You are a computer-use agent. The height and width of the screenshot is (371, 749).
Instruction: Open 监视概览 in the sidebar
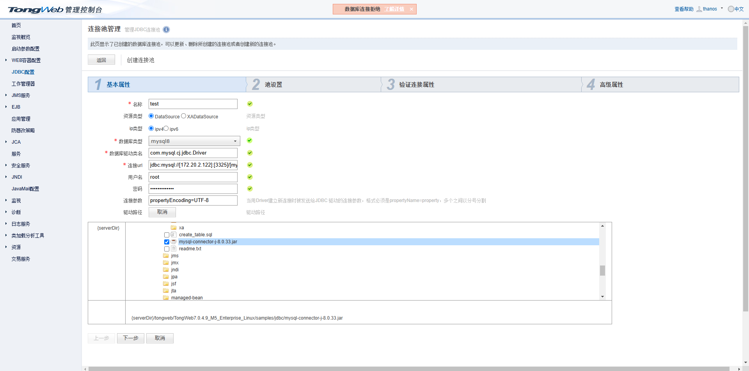tap(21, 37)
